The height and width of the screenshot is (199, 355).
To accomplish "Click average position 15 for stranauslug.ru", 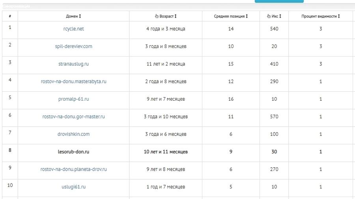I will 231,64.
